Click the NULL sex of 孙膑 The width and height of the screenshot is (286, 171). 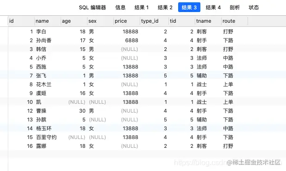pyautogui.click(x=97, y=120)
